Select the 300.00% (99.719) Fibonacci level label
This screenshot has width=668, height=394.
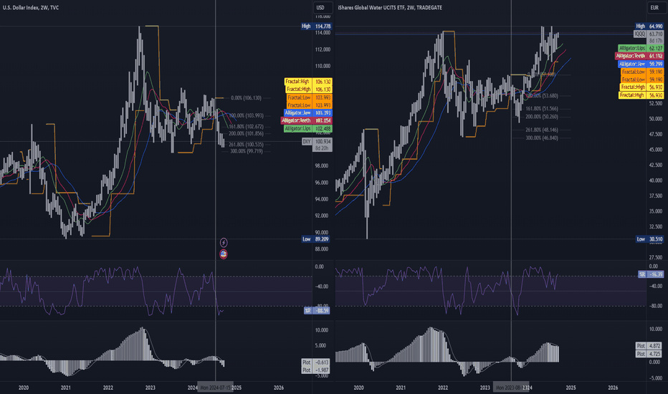(247, 151)
